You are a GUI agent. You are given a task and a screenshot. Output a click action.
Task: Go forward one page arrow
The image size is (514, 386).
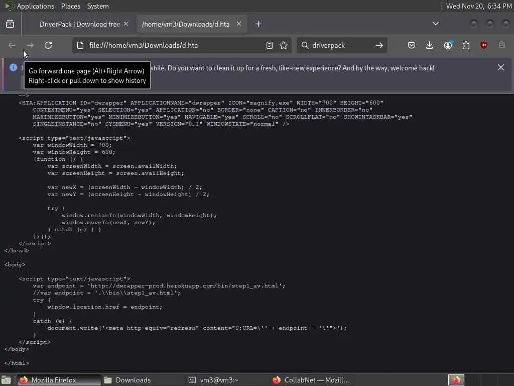point(30,45)
